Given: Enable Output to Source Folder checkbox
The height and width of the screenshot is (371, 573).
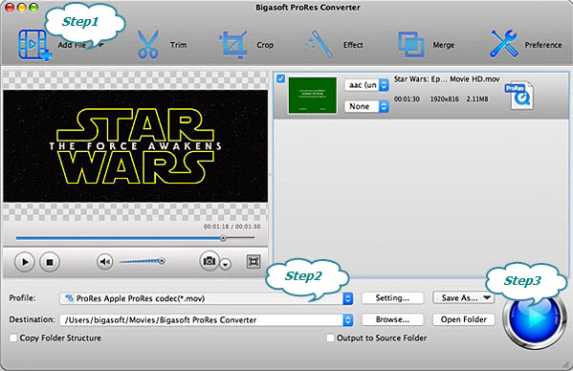Looking at the screenshot, I should pos(330,338).
